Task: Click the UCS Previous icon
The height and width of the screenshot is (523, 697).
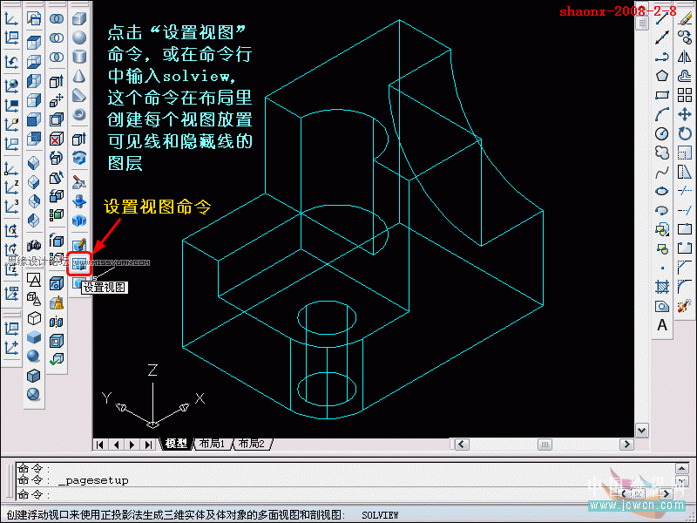Action: [11, 61]
